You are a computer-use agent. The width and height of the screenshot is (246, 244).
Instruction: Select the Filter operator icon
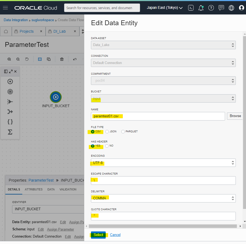pos(10,102)
